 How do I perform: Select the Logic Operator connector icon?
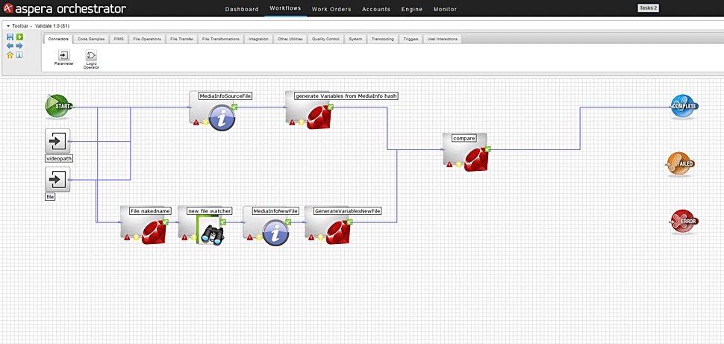coord(91,55)
